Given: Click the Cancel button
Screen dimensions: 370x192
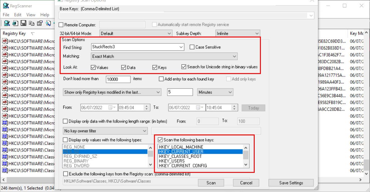Looking at the screenshot, I should [246, 183].
